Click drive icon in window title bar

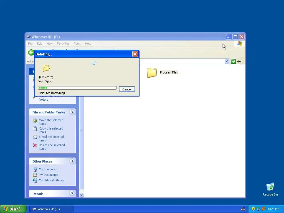pos(28,37)
